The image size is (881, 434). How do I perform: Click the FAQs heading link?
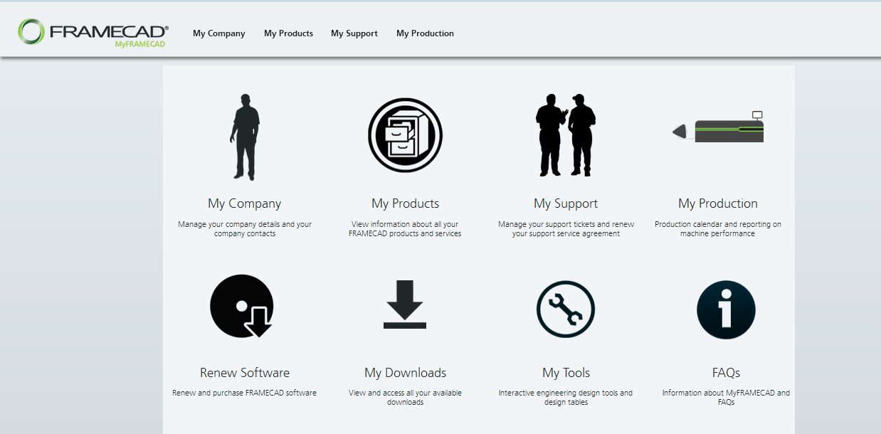[726, 372]
